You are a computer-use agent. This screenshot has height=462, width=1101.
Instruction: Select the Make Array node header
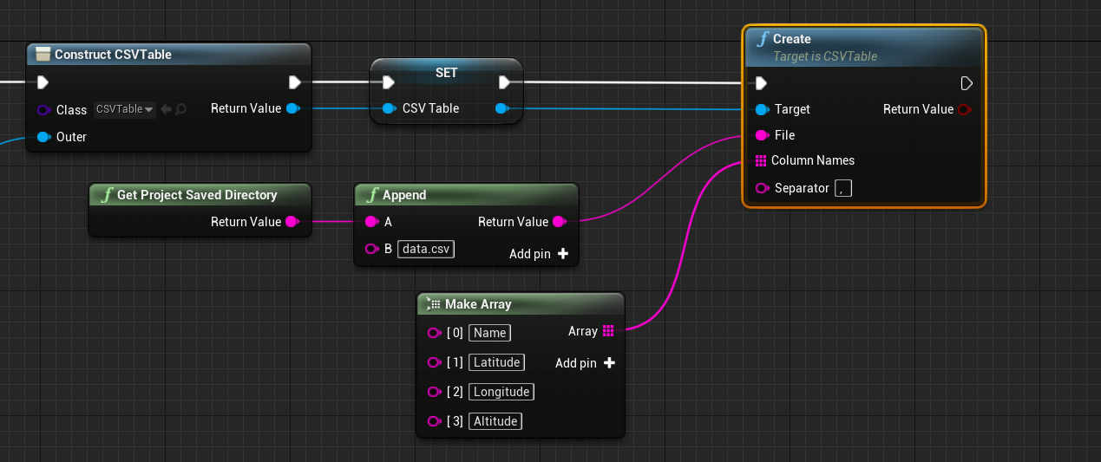pos(478,304)
